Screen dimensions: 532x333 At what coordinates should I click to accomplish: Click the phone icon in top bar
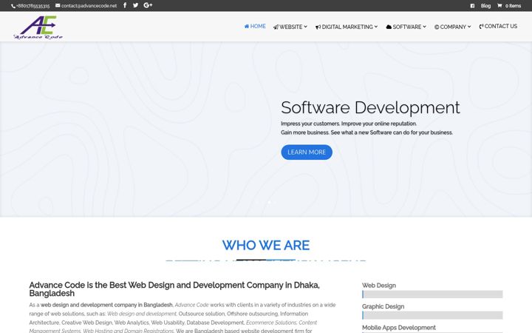(13, 6)
